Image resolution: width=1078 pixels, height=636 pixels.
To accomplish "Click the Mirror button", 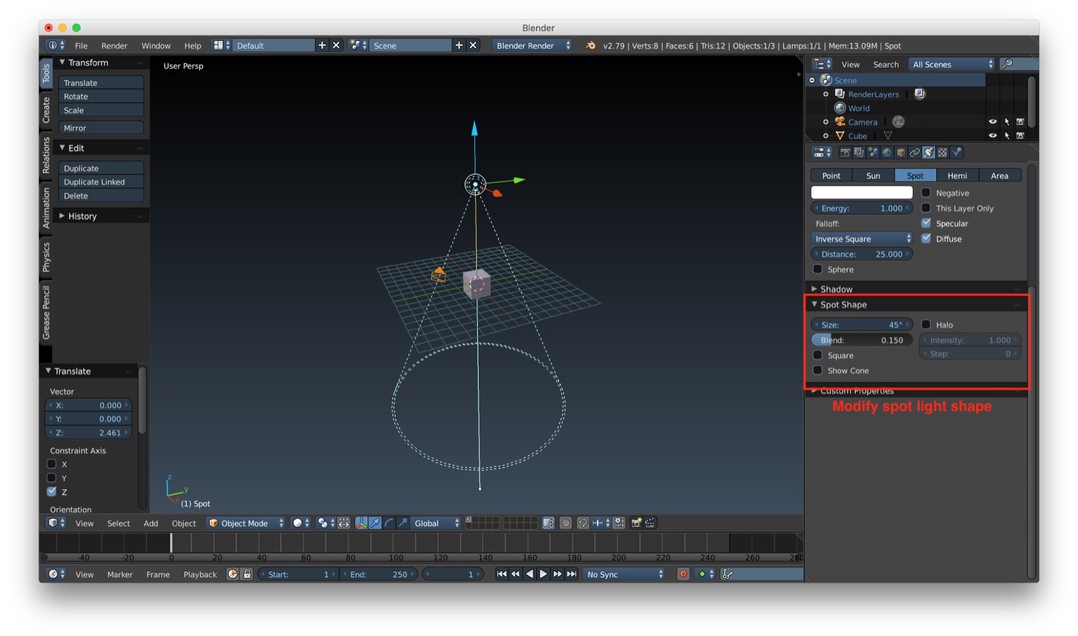I will [101, 128].
